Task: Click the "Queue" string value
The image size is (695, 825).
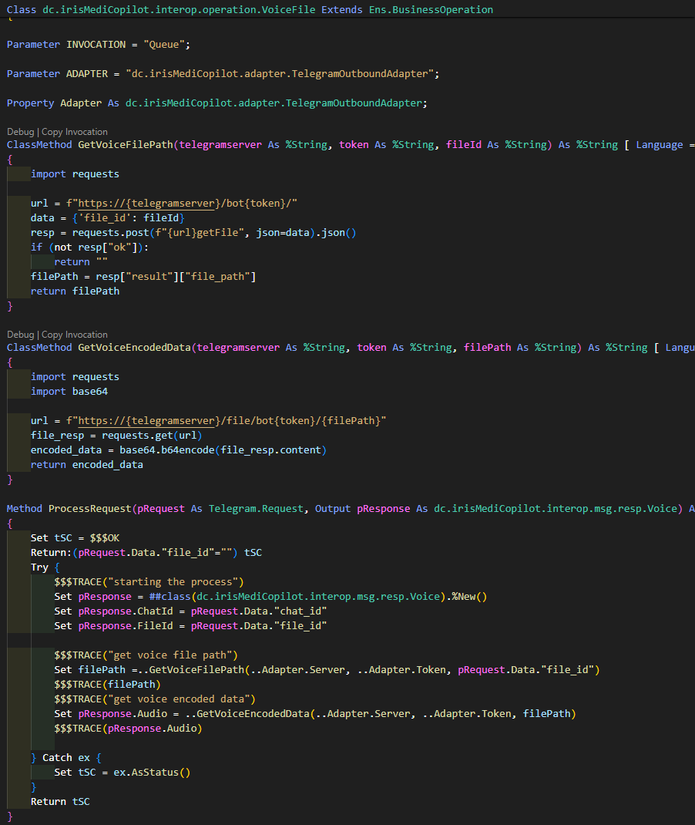Action: click(x=164, y=45)
